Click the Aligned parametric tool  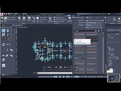pyautogui.click(x=115, y=19)
